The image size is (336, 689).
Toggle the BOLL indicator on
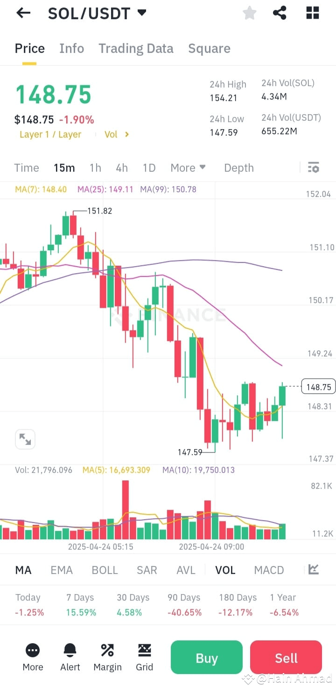105,570
